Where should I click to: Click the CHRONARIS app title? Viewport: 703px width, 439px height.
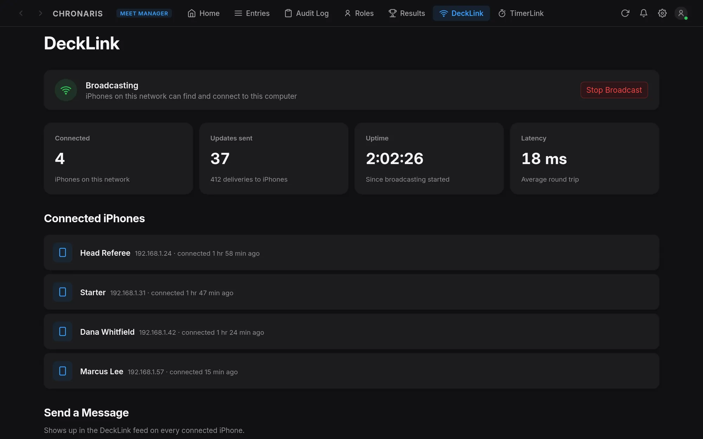[x=78, y=14]
